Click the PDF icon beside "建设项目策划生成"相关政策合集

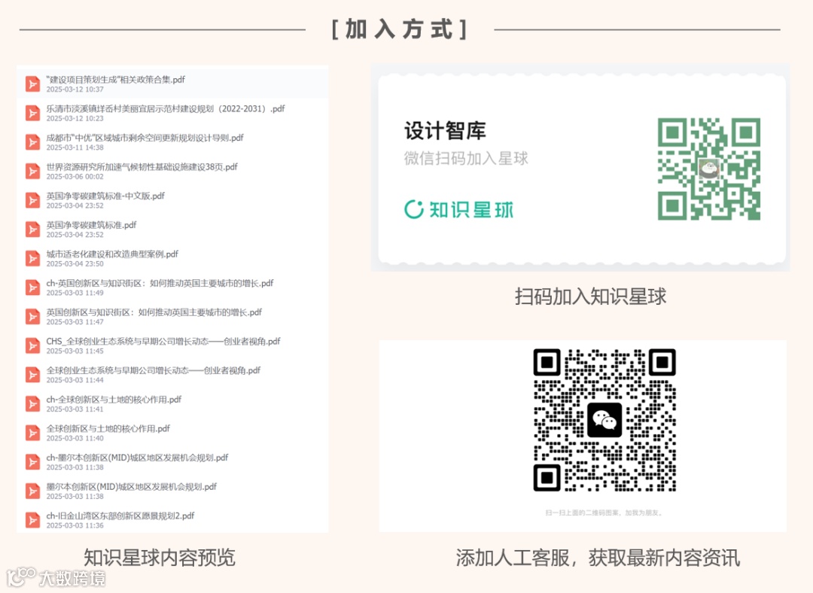(x=32, y=83)
